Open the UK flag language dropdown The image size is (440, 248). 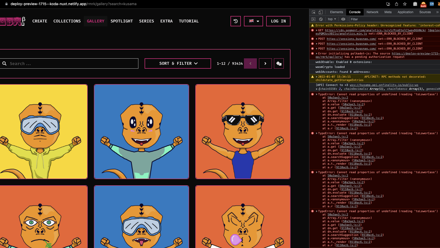coord(253,21)
